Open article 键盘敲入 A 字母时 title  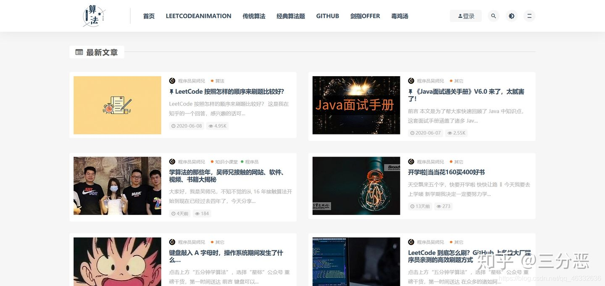(226, 256)
